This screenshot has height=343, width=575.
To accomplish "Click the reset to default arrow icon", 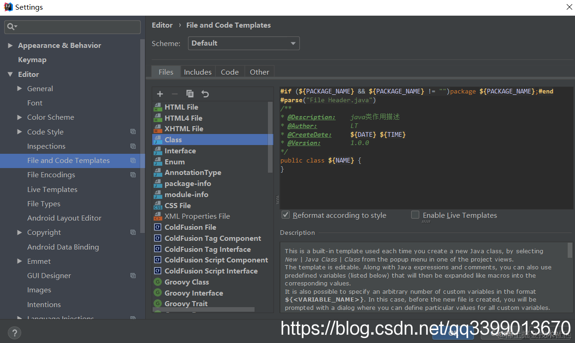I will (x=205, y=94).
